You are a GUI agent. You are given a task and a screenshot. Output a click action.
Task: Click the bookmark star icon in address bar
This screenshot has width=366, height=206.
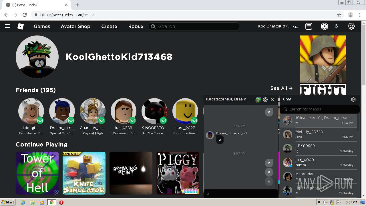(x=339, y=15)
